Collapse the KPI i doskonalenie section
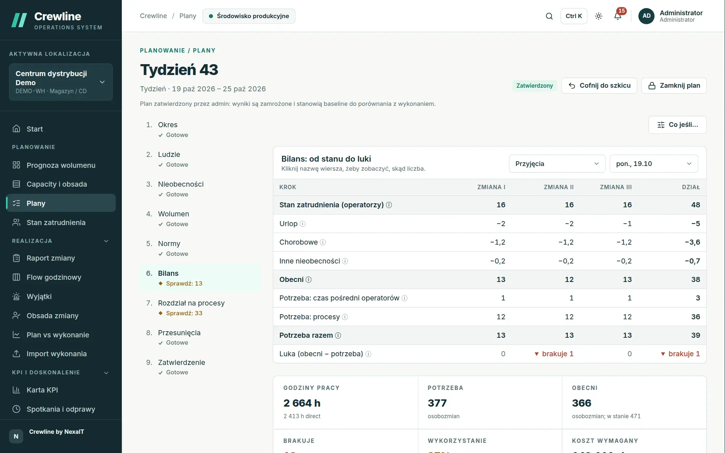The image size is (725, 453). (x=106, y=373)
